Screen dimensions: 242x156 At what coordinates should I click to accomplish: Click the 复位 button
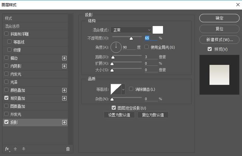point(219,29)
